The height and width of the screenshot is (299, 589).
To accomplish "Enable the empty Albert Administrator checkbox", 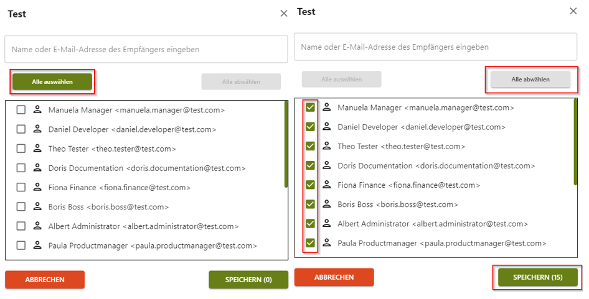I will 21,226.
